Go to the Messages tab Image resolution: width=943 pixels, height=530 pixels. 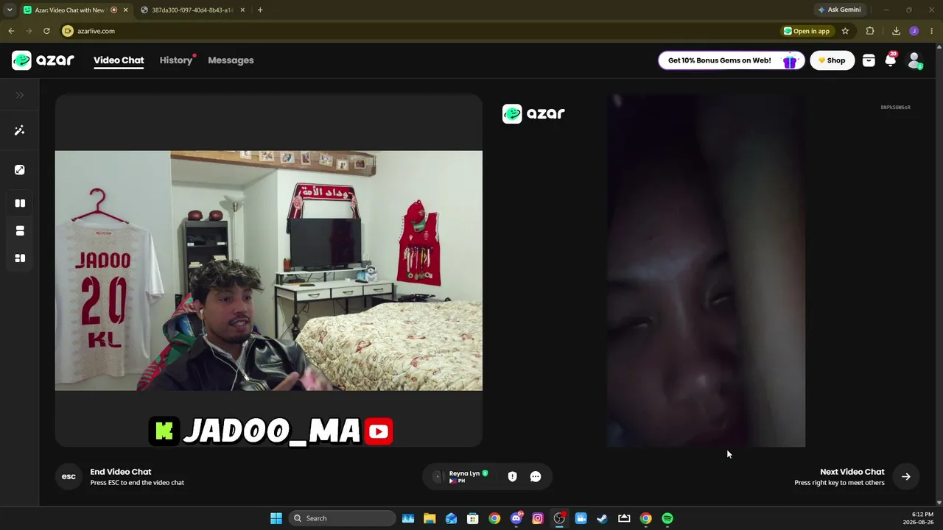pos(231,60)
